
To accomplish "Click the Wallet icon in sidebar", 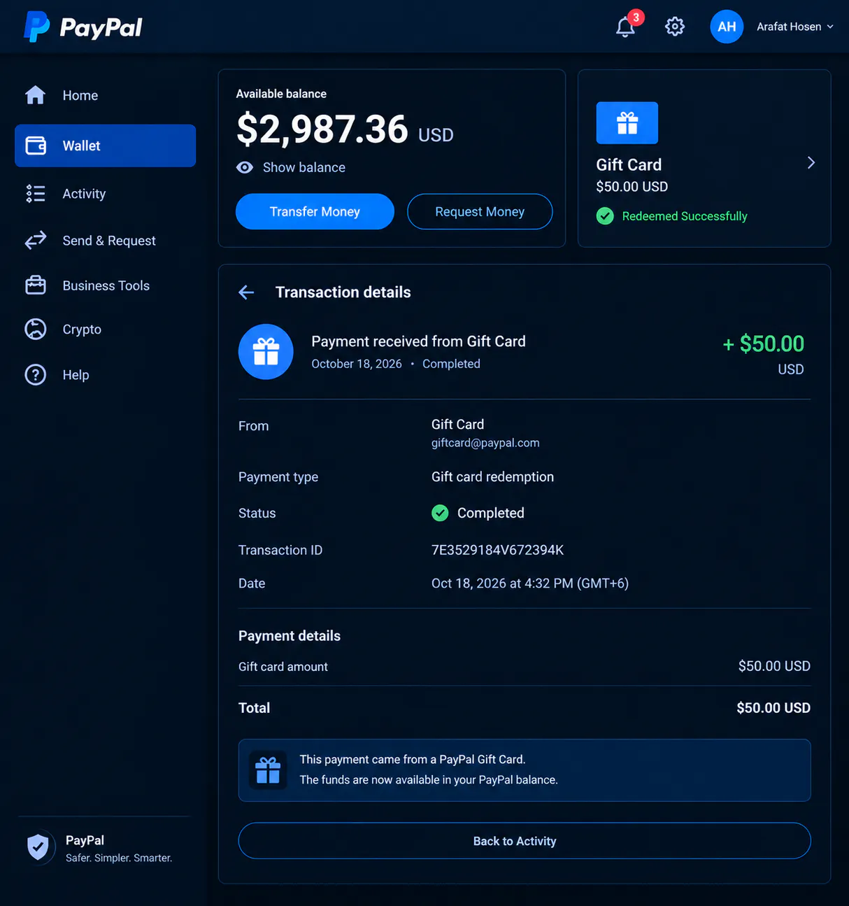I will [36, 146].
